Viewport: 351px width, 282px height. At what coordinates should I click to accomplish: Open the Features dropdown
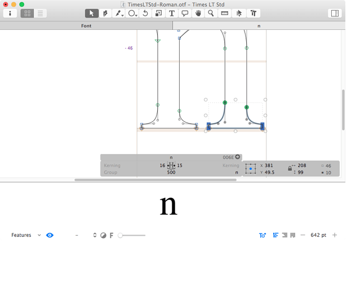pyautogui.click(x=26, y=235)
